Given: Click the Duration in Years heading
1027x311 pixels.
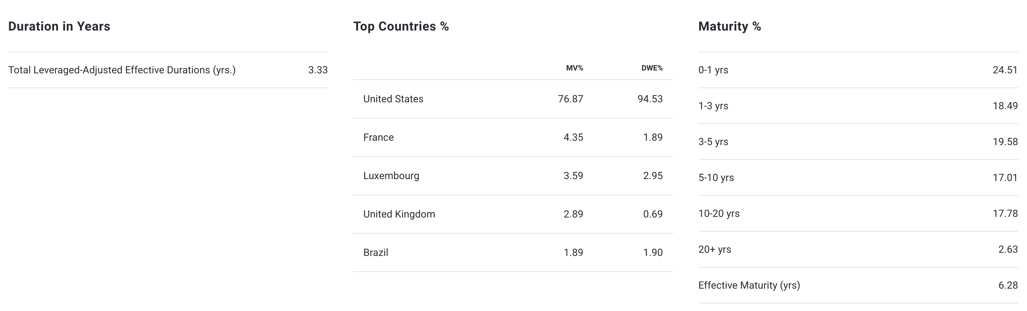Looking at the screenshot, I should pyautogui.click(x=59, y=26).
